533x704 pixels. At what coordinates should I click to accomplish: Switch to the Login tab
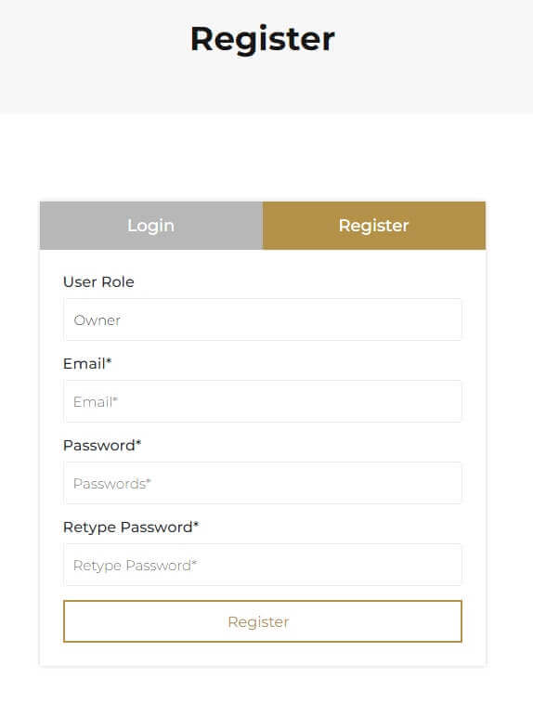point(151,226)
